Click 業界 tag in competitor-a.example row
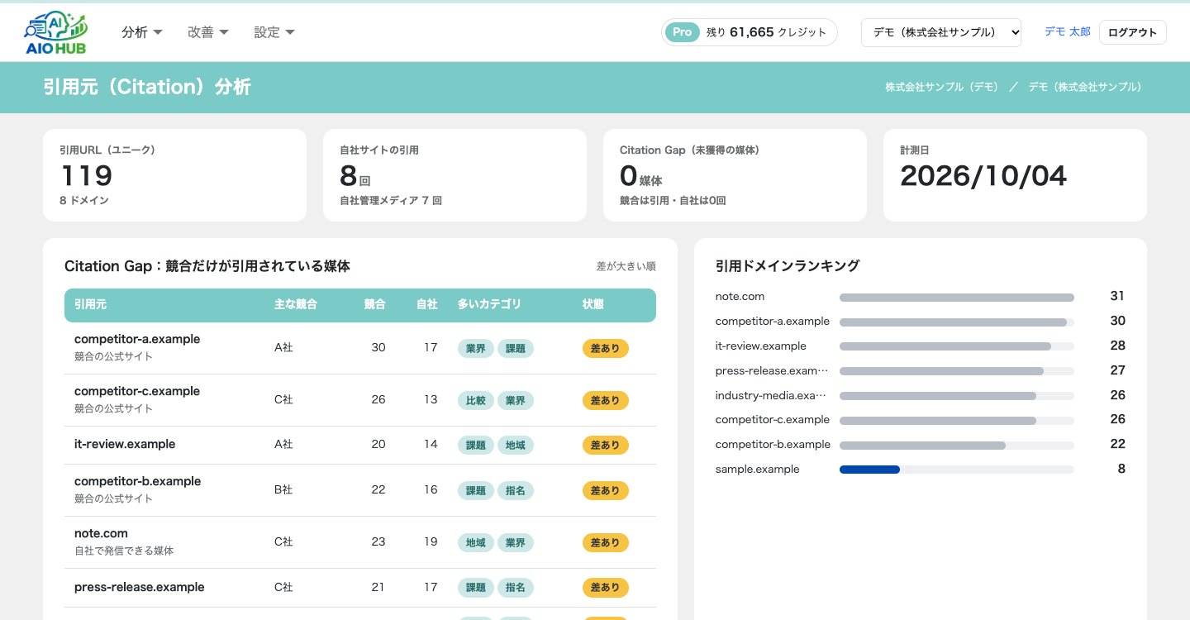1190x620 pixels. click(x=476, y=348)
